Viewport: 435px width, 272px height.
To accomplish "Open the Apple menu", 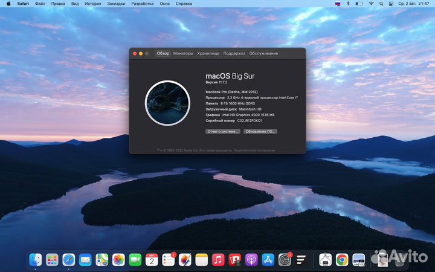I will (x=8, y=4).
